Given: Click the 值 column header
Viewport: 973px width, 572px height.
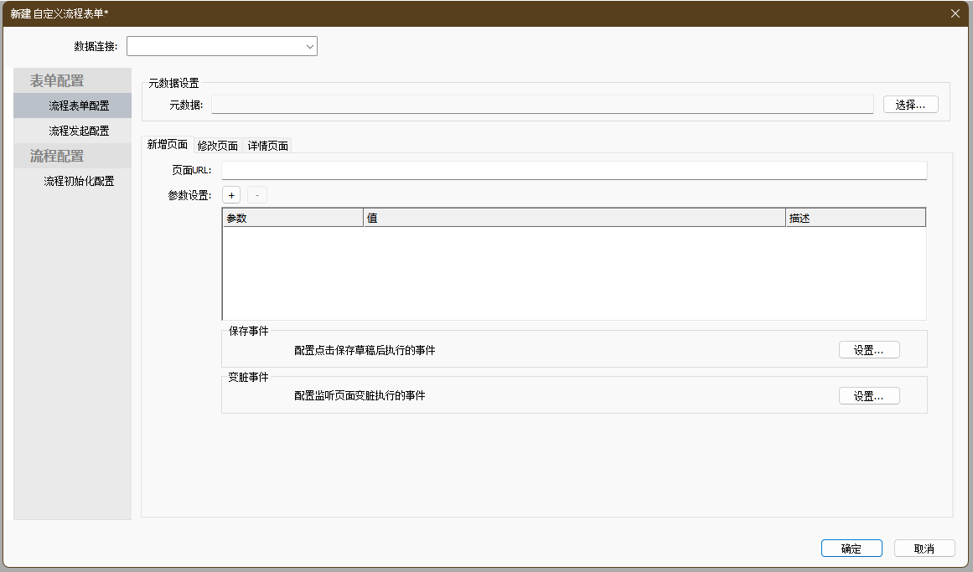Looking at the screenshot, I should tap(574, 218).
